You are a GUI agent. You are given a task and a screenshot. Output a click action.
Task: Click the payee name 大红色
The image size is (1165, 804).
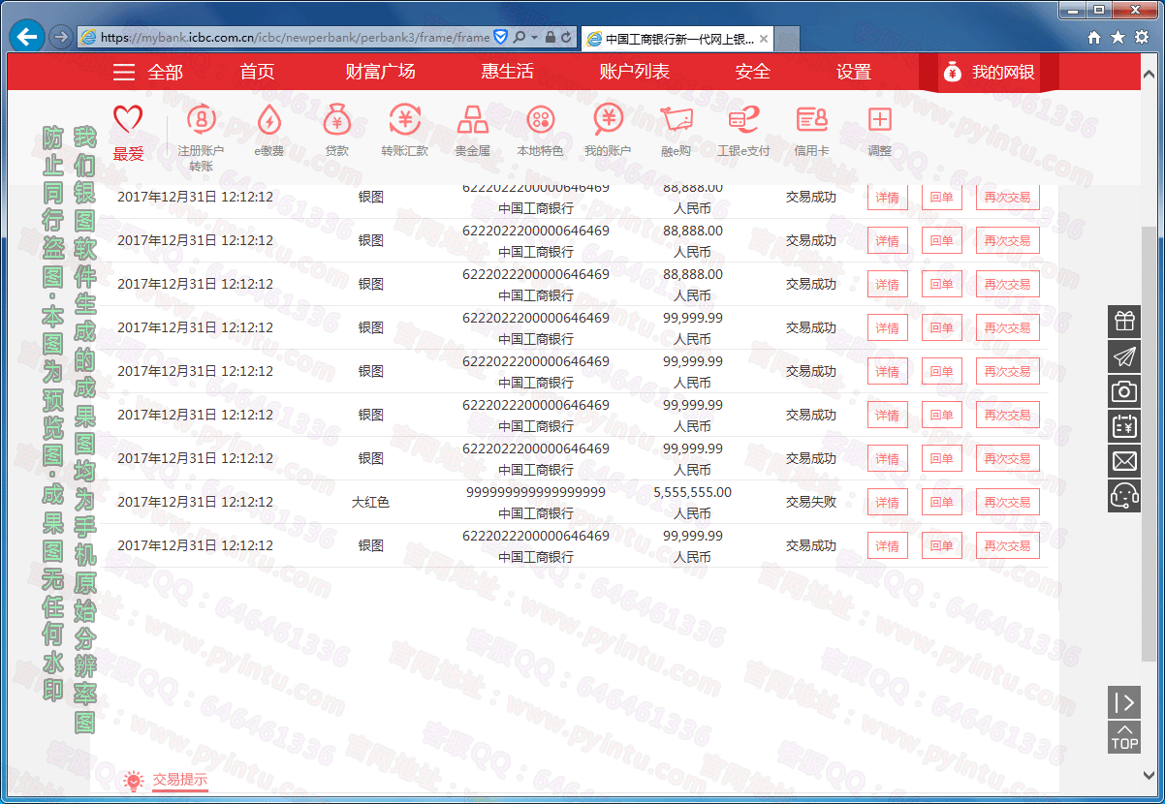point(370,502)
